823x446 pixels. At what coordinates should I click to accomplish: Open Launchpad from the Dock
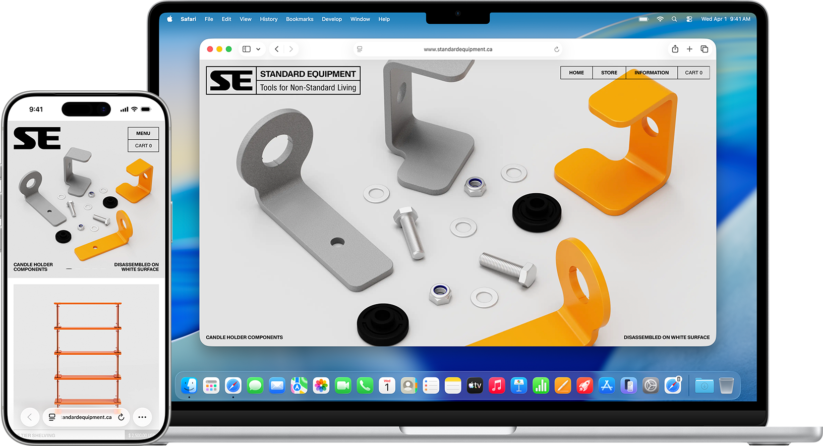point(211,386)
